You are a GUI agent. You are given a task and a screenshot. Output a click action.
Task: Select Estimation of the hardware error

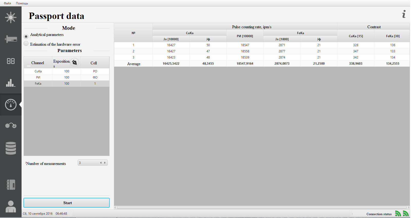[x=26, y=44]
